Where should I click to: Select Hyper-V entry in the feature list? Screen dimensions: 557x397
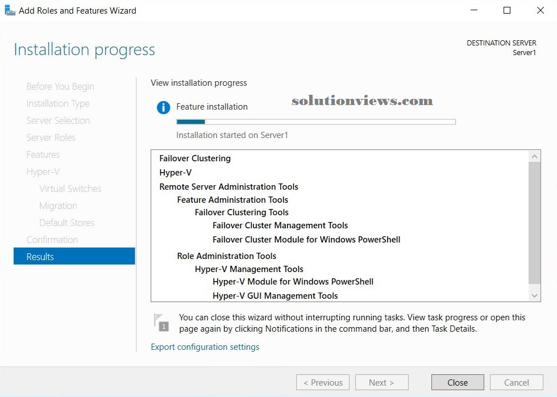point(176,173)
